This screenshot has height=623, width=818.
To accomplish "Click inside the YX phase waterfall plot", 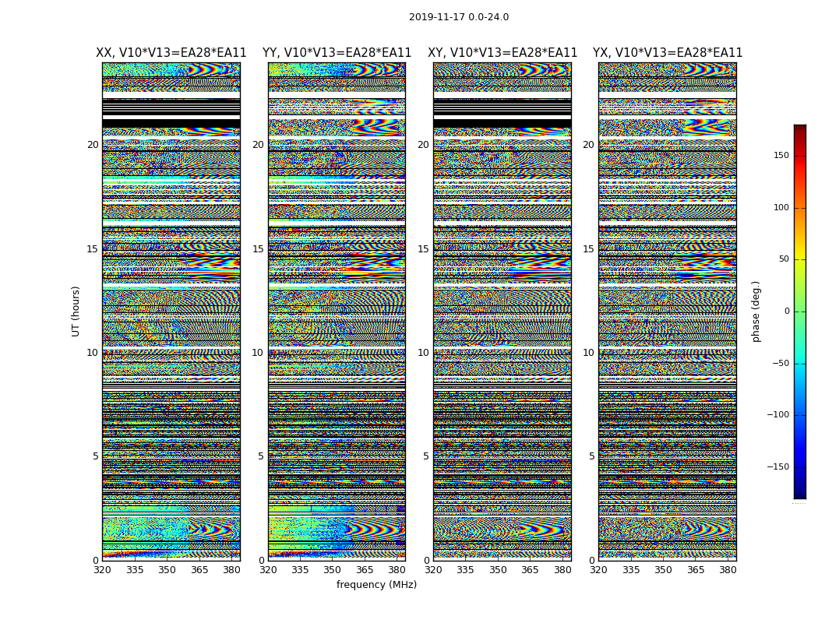I will pos(668,311).
